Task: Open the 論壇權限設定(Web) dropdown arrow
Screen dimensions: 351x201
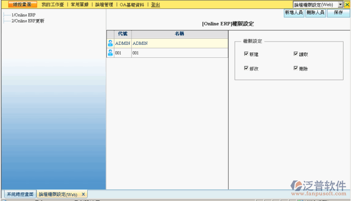Action: coord(341,5)
